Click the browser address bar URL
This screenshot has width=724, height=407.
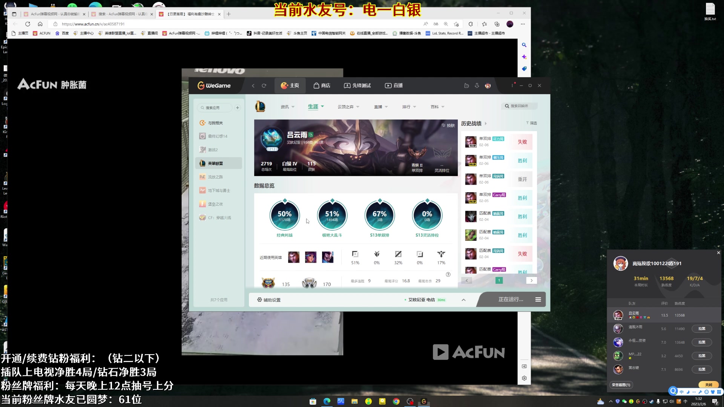click(93, 24)
